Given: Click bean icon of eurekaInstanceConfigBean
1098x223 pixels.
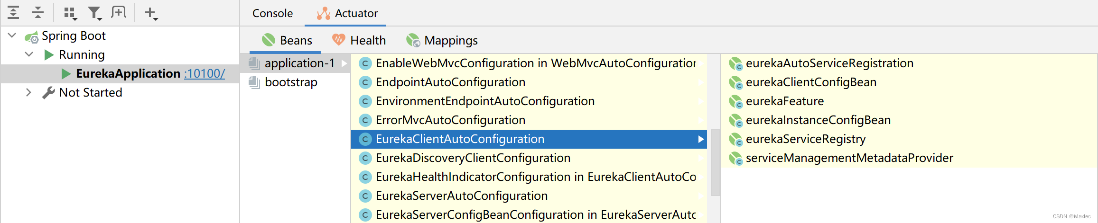Looking at the screenshot, I should click(735, 120).
